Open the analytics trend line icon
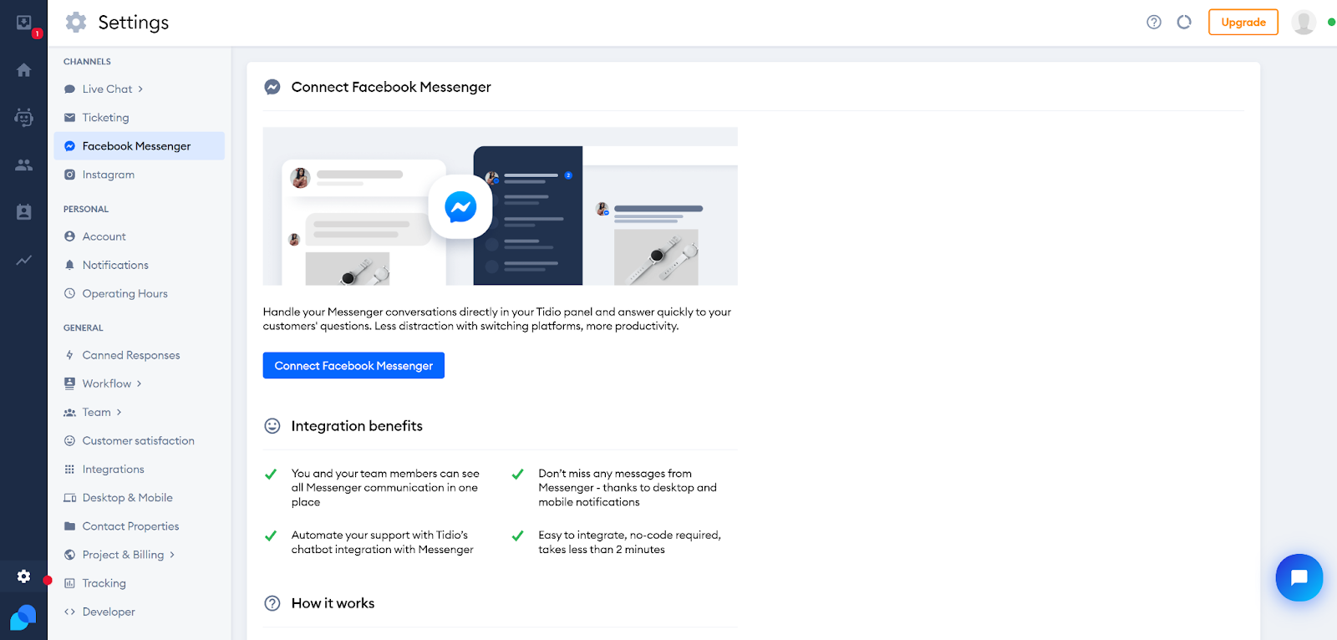The height and width of the screenshot is (640, 1337). [24, 260]
